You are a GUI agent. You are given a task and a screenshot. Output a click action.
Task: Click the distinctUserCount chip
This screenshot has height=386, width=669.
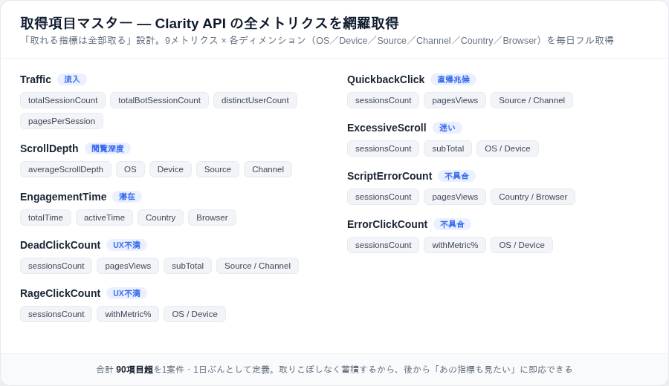point(255,100)
